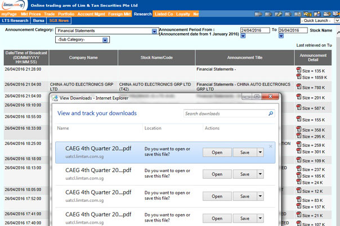Open PDF icon sized 1859 K
340x226 pixels.
click(299, 76)
